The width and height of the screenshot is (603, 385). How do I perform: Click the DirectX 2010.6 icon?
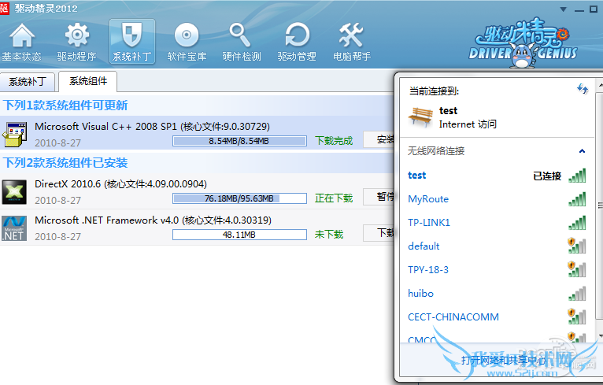click(x=14, y=191)
